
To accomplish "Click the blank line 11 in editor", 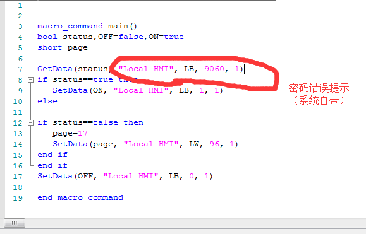I will click(149, 112).
